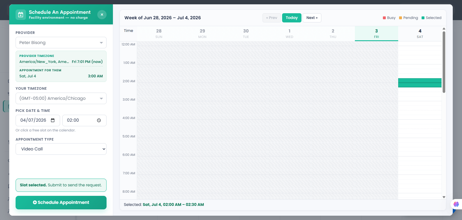This screenshot has width=462, height=220.
Task: Select the 30 TUE column header
Action: 246,34
